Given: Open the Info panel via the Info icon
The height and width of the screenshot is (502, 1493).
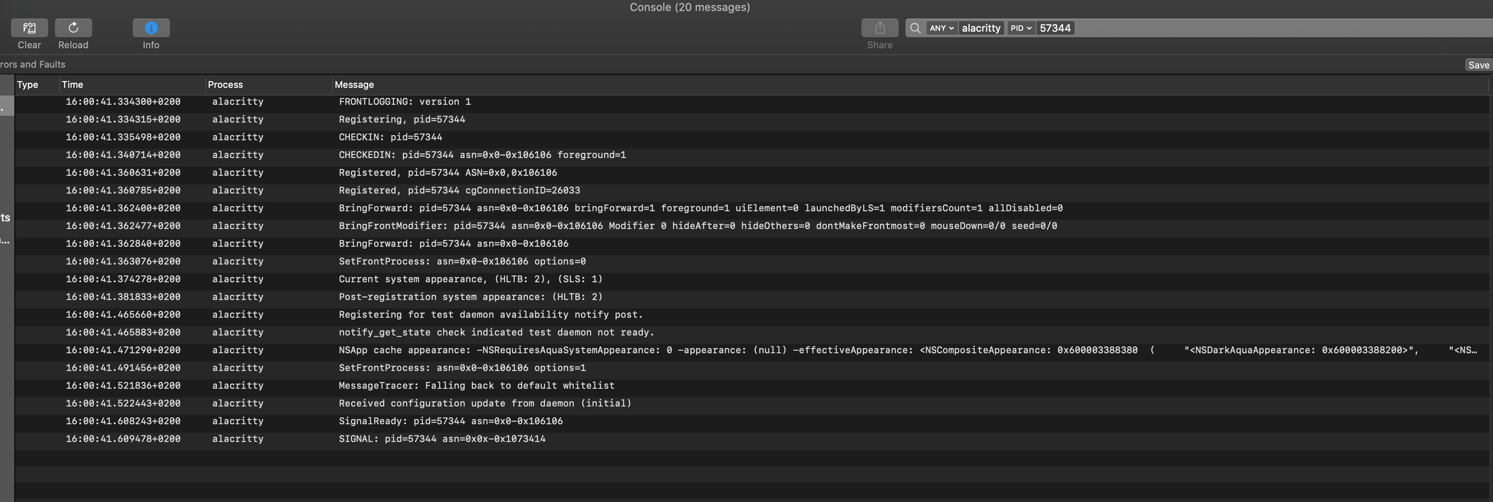Looking at the screenshot, I should tap(150, 27).
